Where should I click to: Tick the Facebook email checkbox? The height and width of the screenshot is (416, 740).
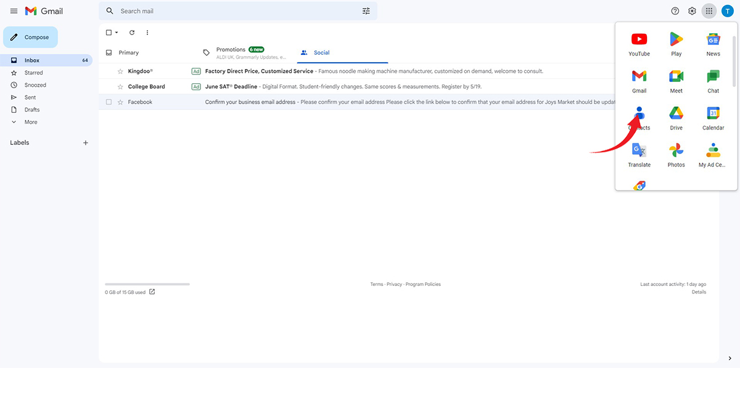[109, 102]
